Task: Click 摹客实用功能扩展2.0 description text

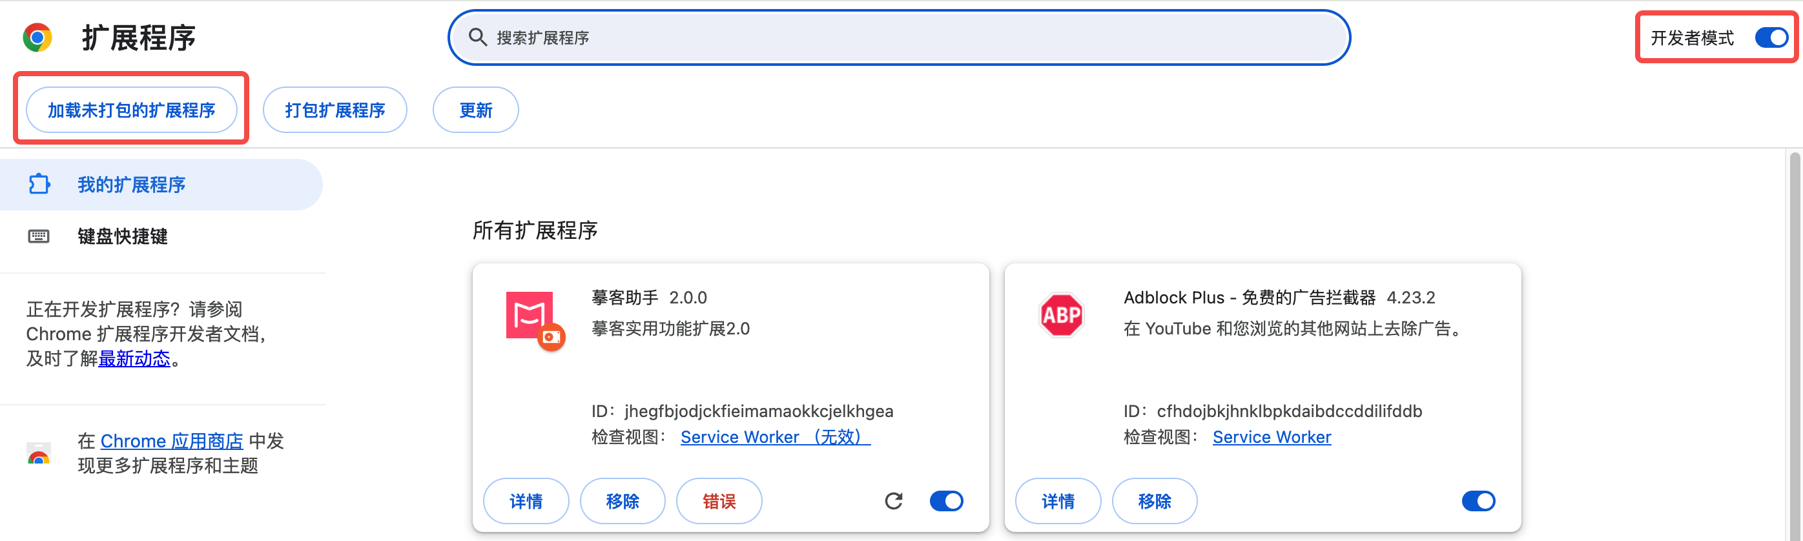Action: tap(670, 328)
